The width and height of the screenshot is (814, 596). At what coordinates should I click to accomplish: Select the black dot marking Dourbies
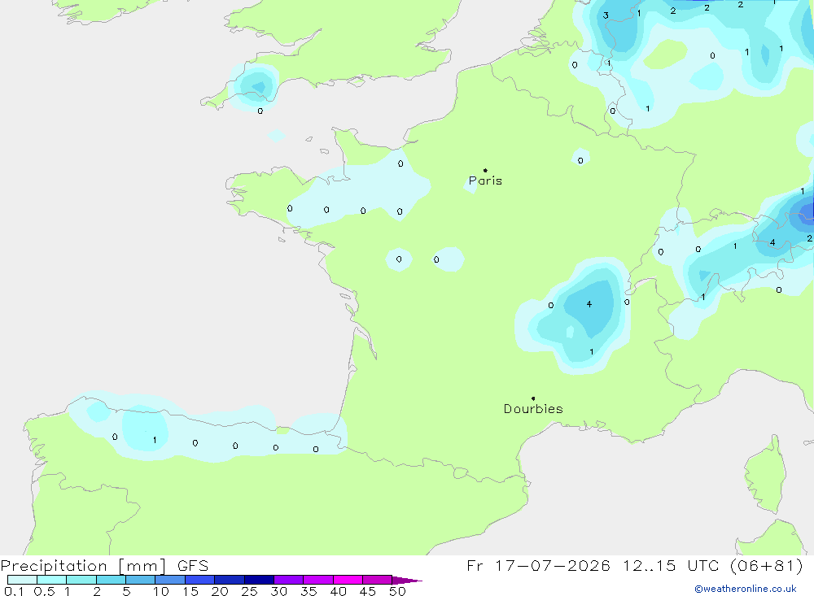pyautogui.click(x=533, y=398)
